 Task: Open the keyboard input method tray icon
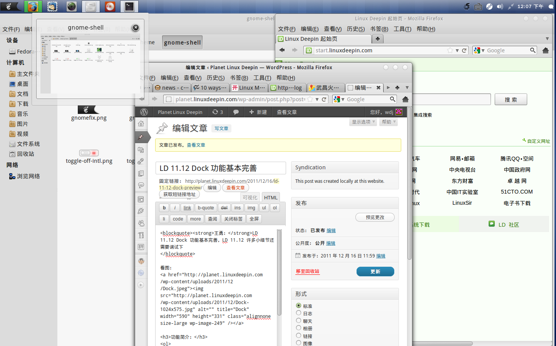coord(478,6)
